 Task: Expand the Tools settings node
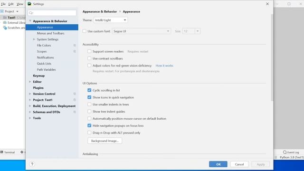(x=30, y=118)
